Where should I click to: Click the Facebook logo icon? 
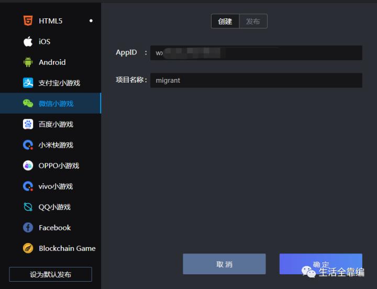28,227
